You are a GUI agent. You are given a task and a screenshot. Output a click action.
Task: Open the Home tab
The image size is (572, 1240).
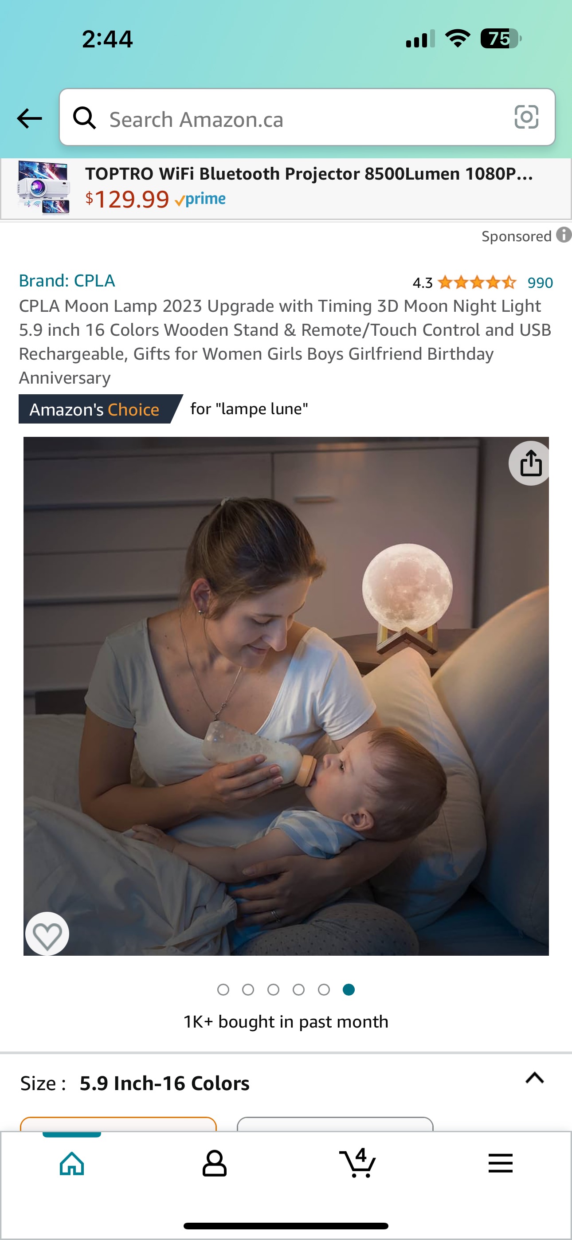(x=72, y=1164)
